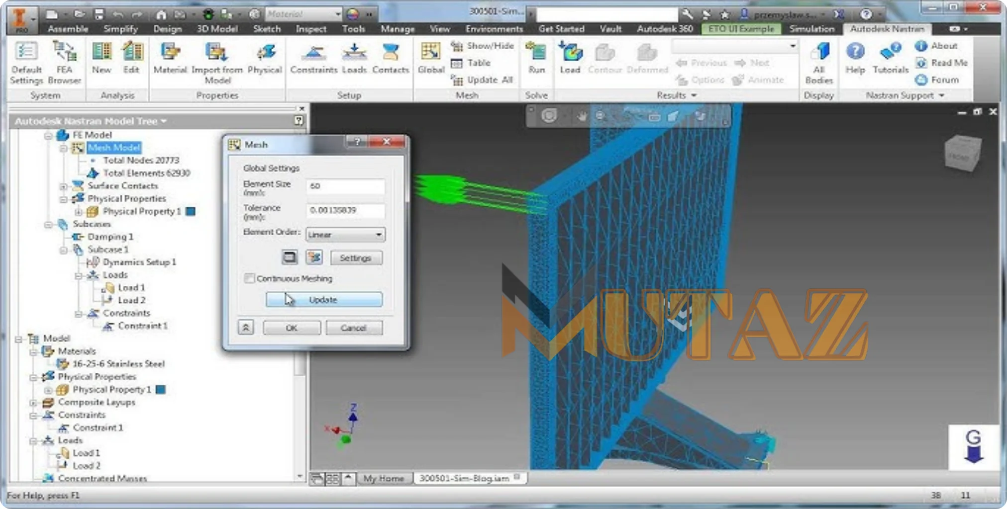The image size is (1007, 509).
Task: Open Physical properties tool
Action: click(265, 58)
